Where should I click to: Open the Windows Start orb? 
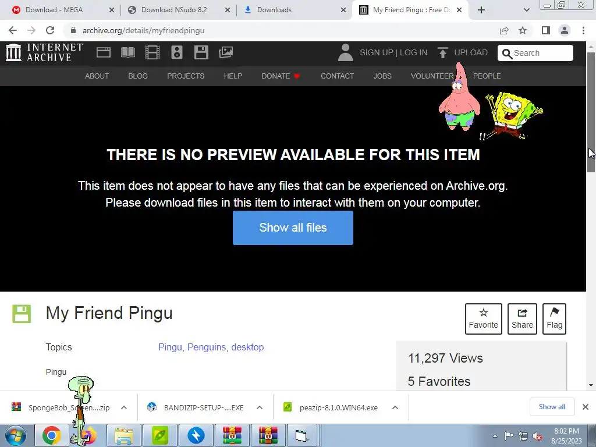(x=16, y=435)
